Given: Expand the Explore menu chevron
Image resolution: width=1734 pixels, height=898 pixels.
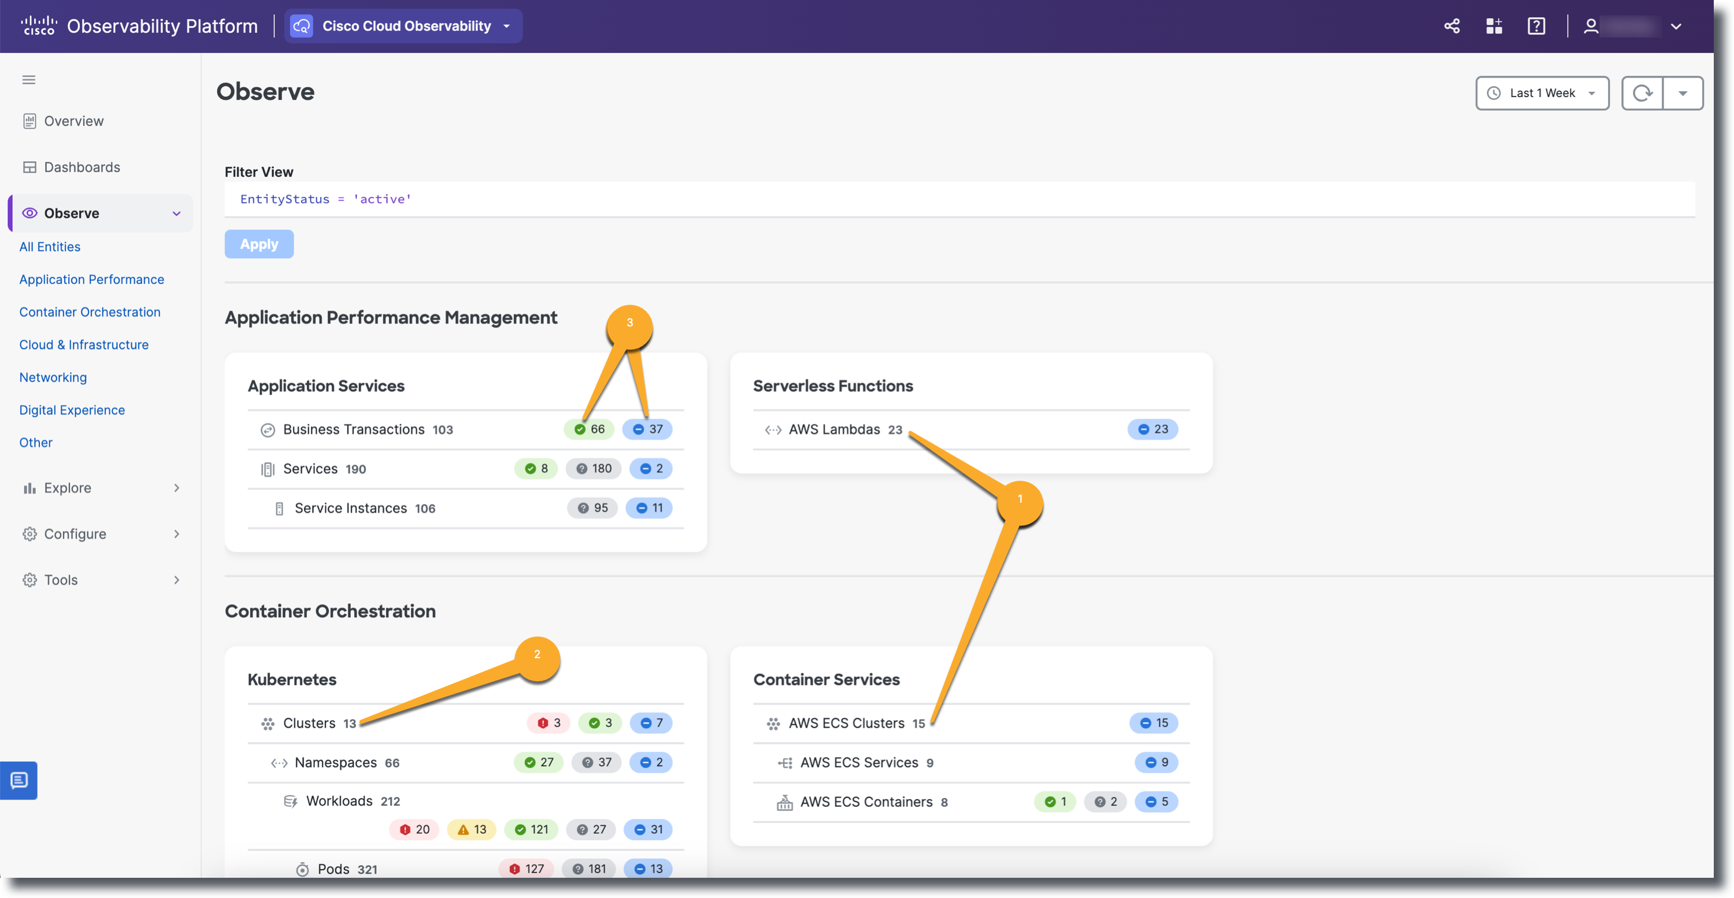Looking at the screenshot, I should coord(176,488).
